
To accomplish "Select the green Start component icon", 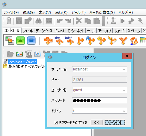I will 21,40.
